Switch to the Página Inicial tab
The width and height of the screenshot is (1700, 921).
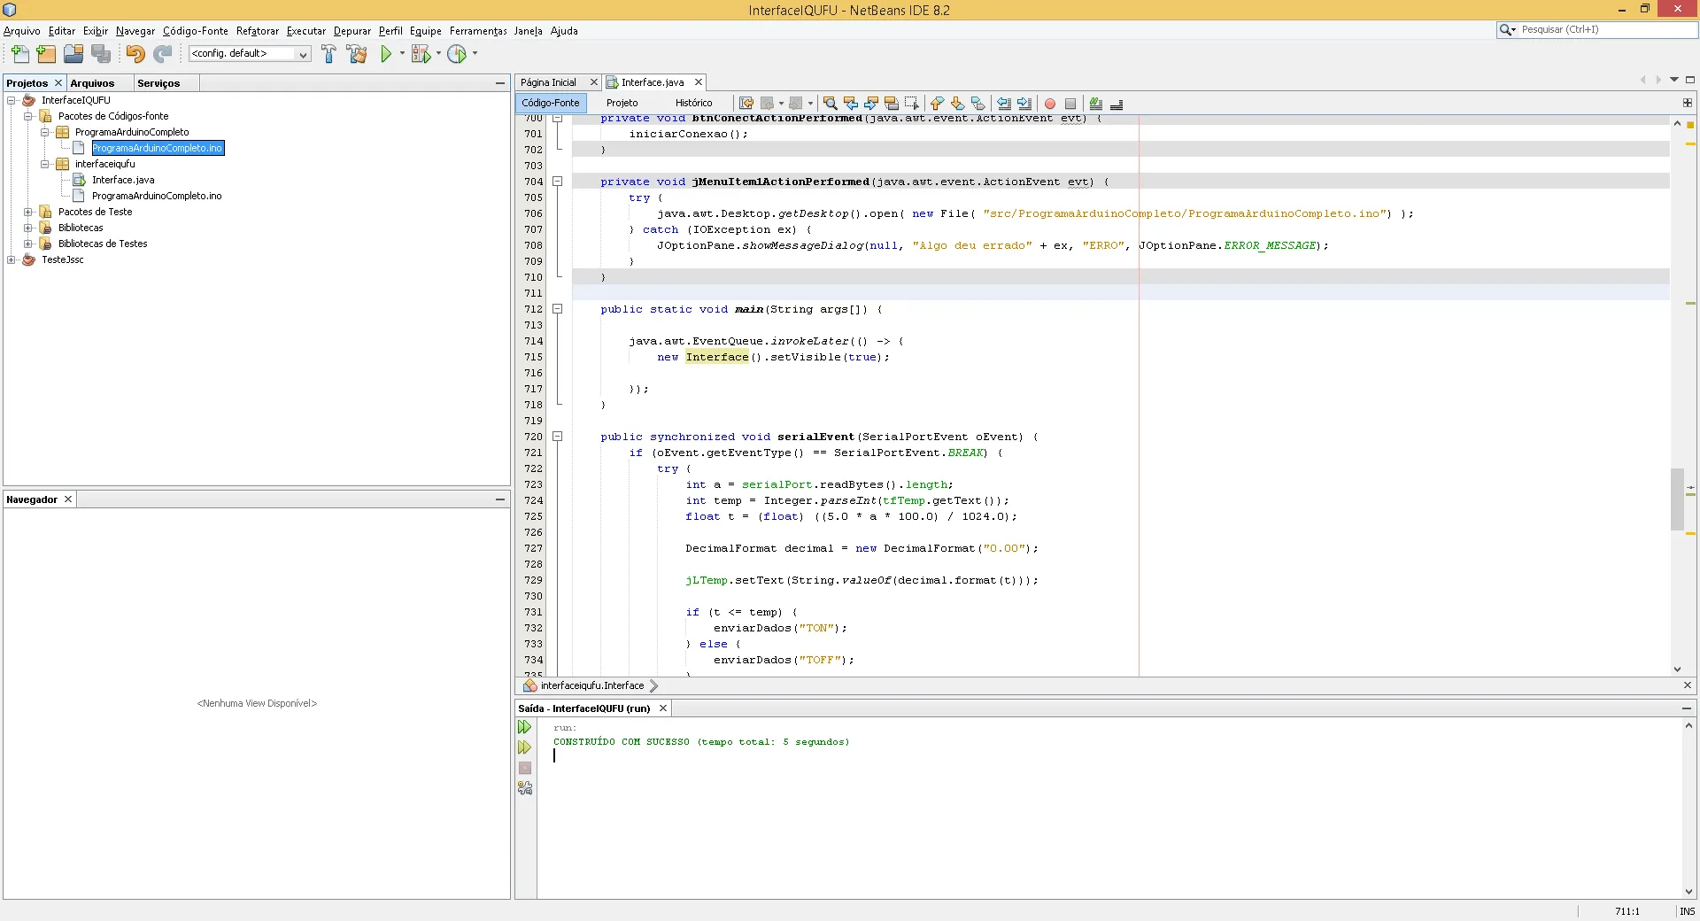[548, 82]
